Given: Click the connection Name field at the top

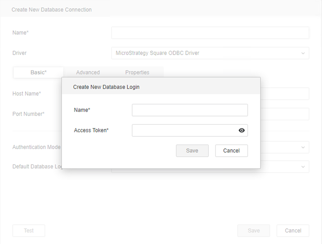Looking at the screenshot, I should click(x=210, y=33).
